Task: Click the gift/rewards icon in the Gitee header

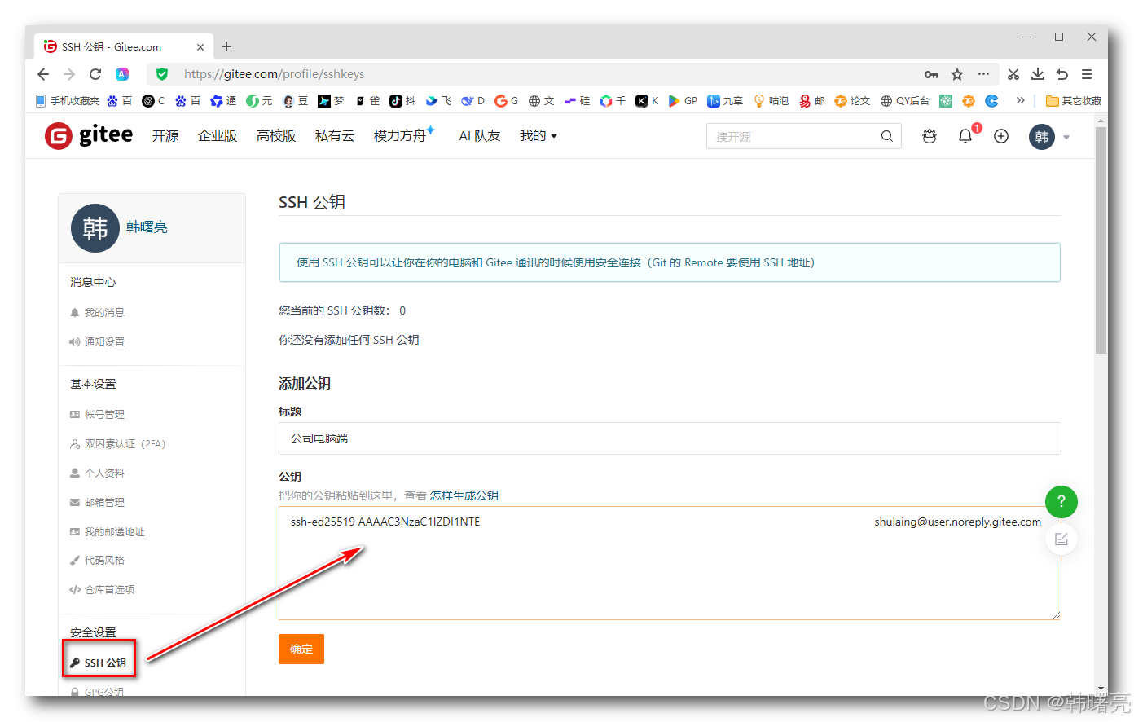Action: tap(930, 136)
